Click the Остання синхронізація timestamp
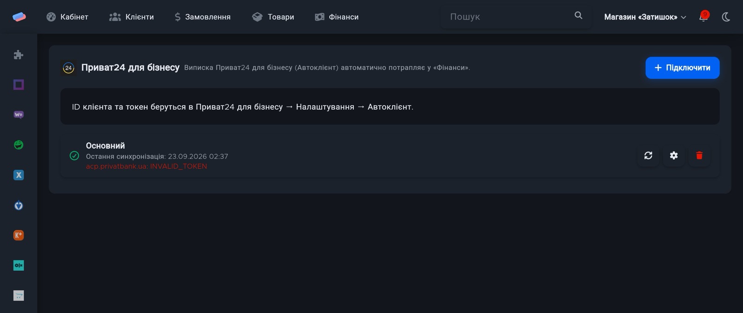The width and height of the screenshot is (743, 313). coord(157,156)
